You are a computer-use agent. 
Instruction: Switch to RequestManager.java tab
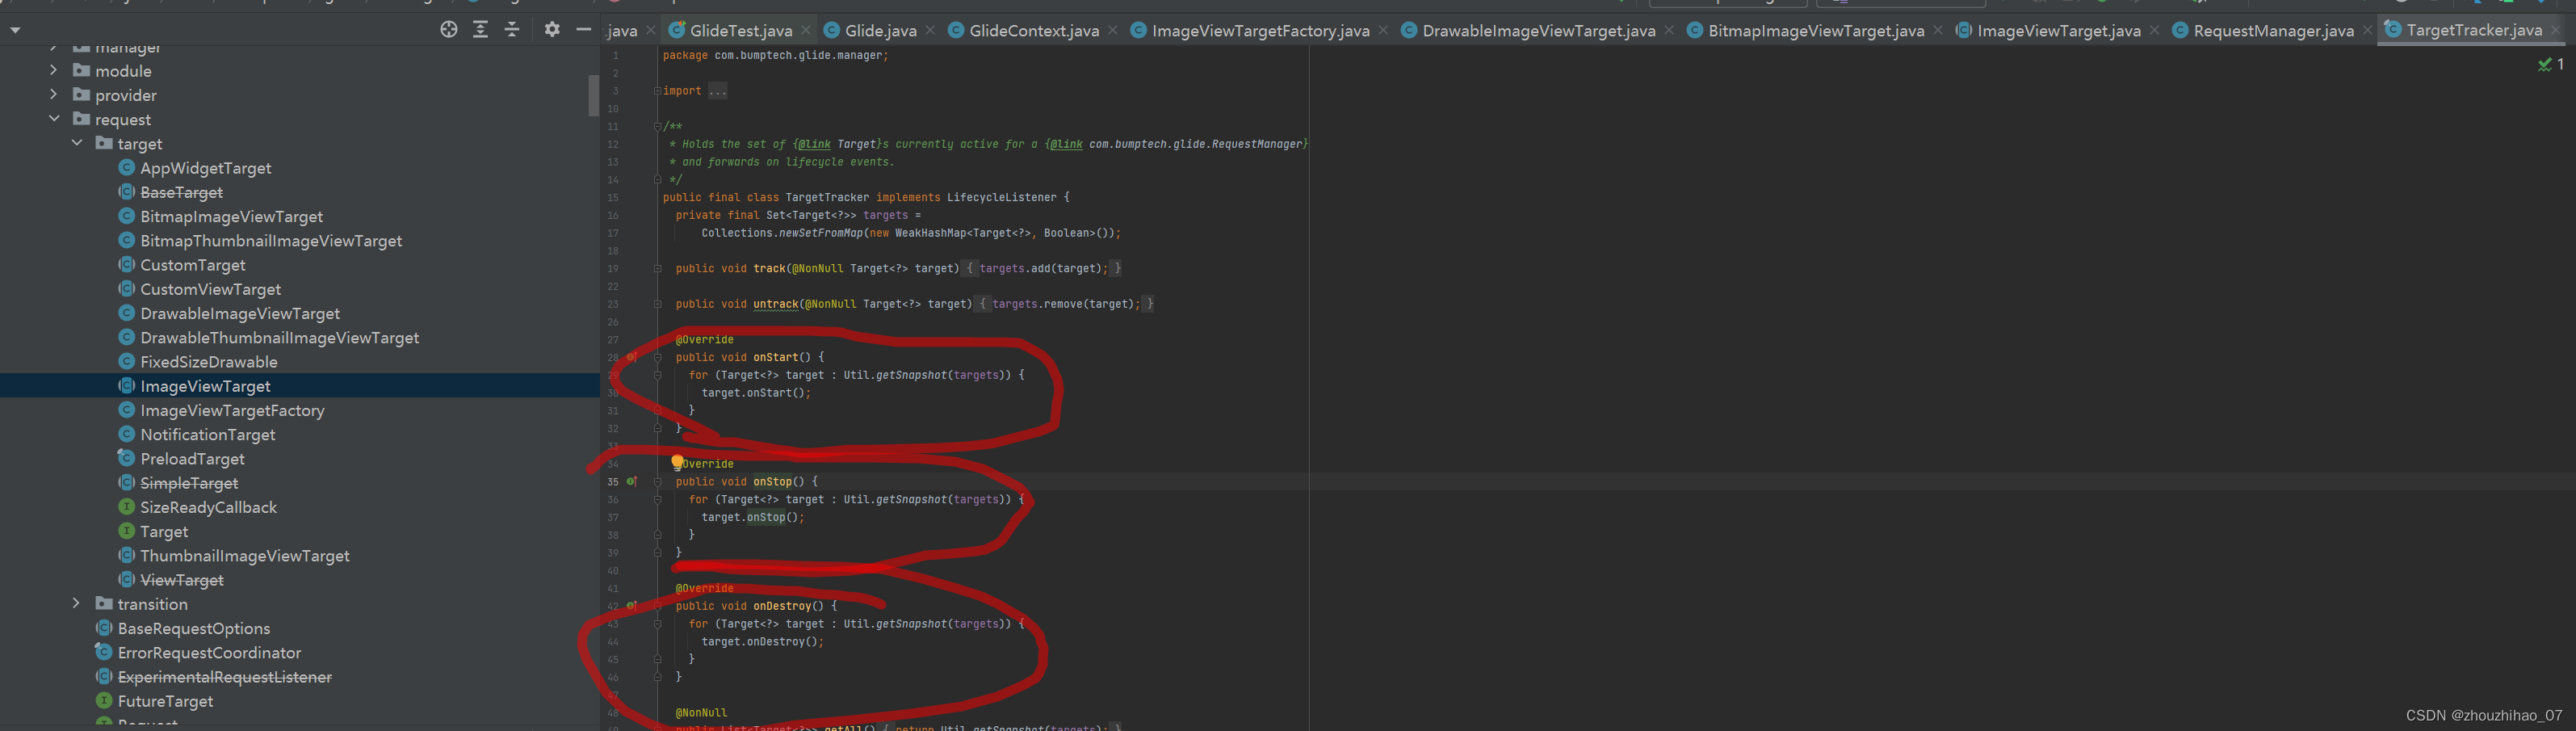click(x=2272, y=31)
